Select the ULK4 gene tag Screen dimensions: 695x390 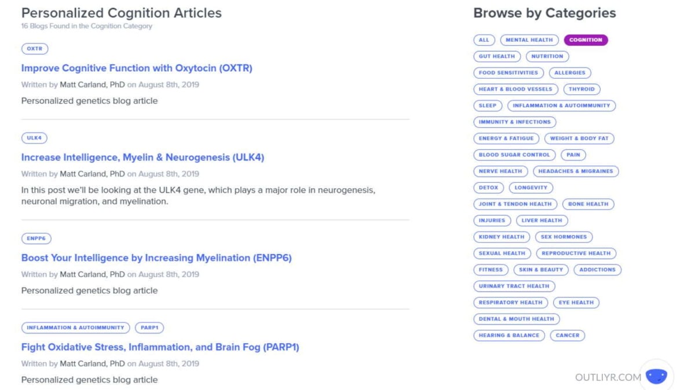[34, 138]
